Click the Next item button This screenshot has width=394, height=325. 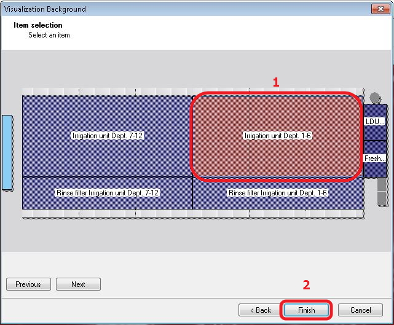(x=78, y=284)
